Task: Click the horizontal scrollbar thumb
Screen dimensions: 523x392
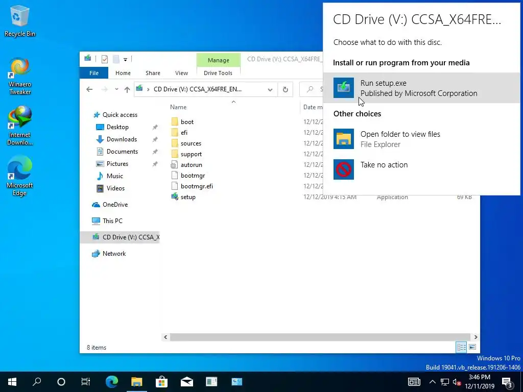Action: [320, 337]
